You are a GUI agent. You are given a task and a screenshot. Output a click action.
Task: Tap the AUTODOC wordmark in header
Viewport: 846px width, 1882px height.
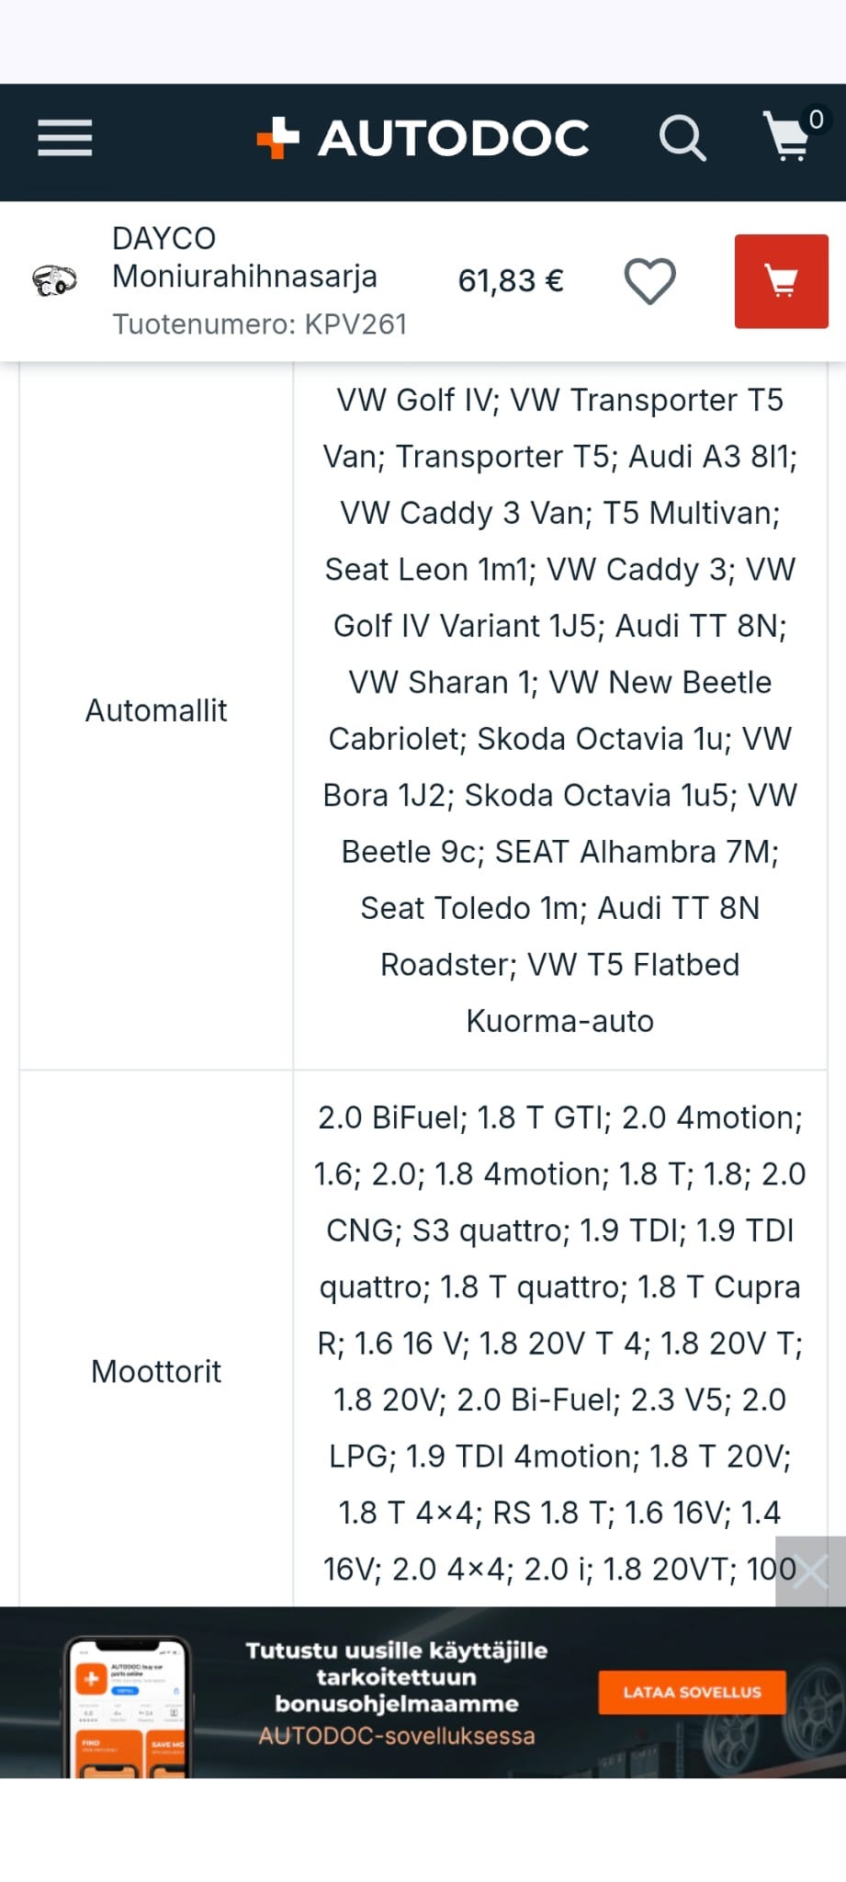454,139
